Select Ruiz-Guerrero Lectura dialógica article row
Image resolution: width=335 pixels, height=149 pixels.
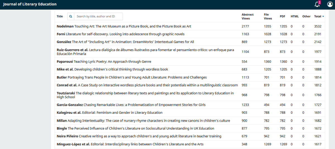coord(190,52)
